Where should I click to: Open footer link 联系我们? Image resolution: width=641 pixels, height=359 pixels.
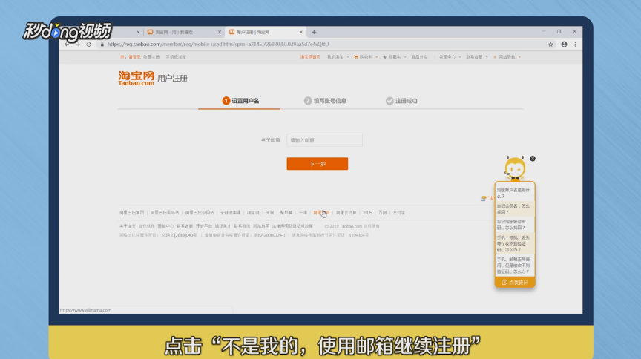pos(242,226)
